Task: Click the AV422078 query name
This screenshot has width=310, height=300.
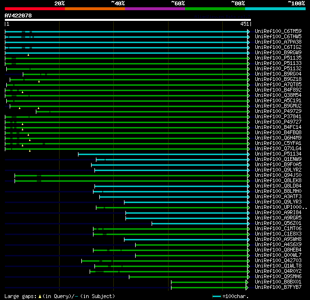Action: [x=18, y=16]
